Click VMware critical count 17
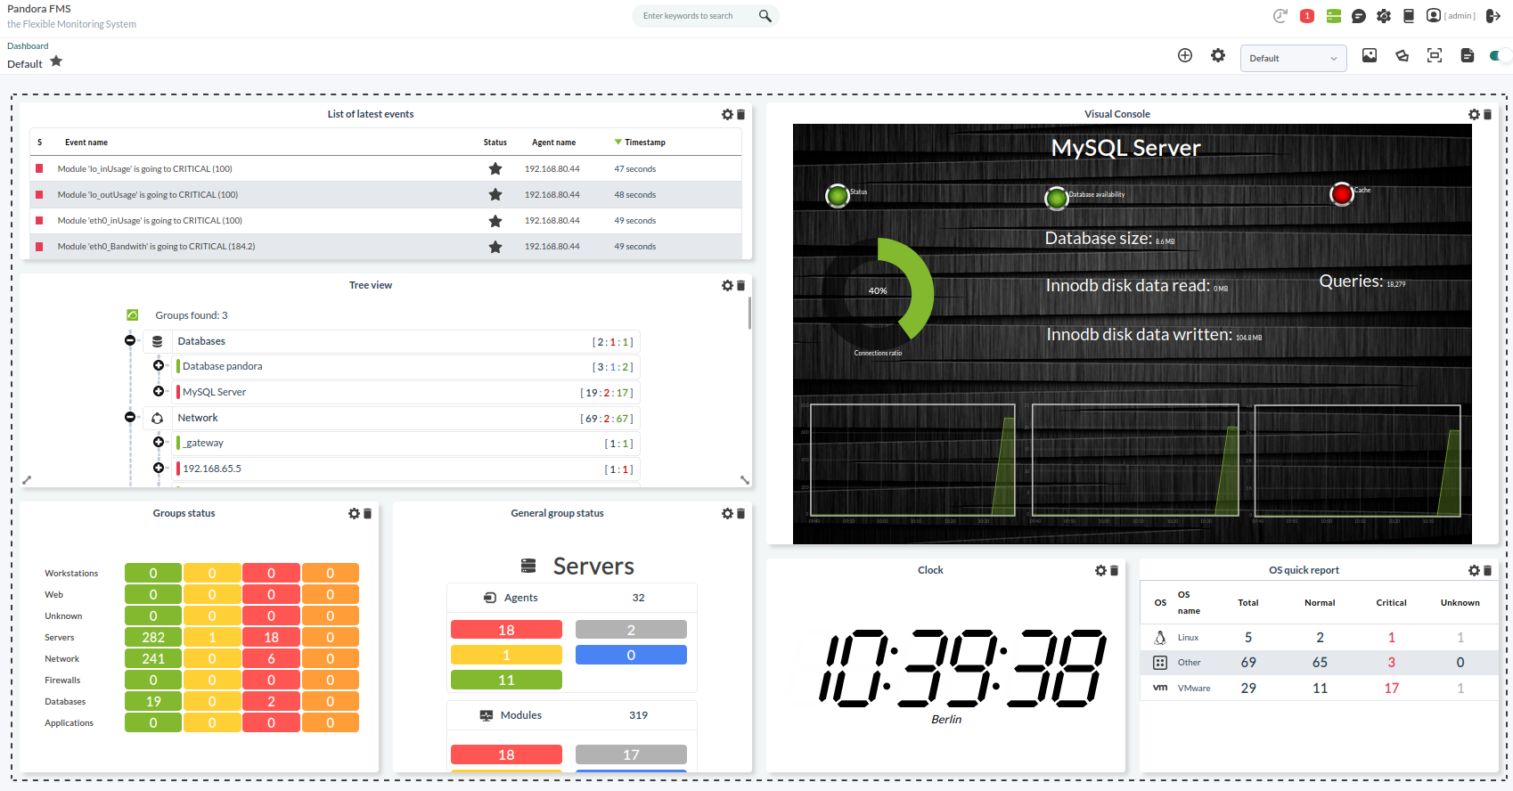Screen dimensions: 1513x791 (1391, 688)
